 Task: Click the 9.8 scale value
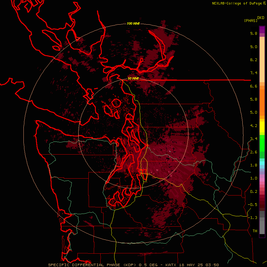coord(254,33)
